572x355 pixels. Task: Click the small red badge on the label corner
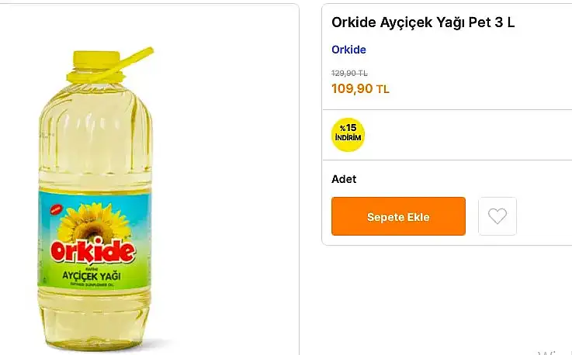[57, 209]
